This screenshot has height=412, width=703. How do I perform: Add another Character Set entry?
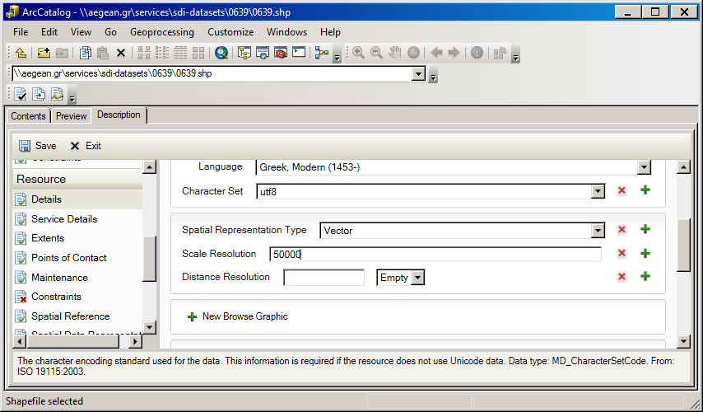[645, 190]
